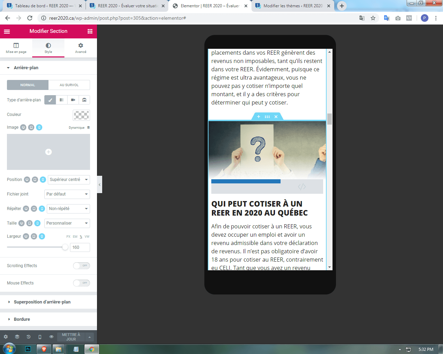
Task: Choose desktop device for Position setting
Action: coord(27,180)
